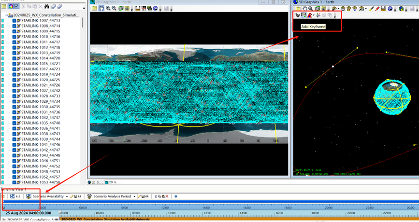This screenshot has height=222, width=419.
Task: Toggle the STARLINK-1014_44720 checkbox
Action: (14, 58)
